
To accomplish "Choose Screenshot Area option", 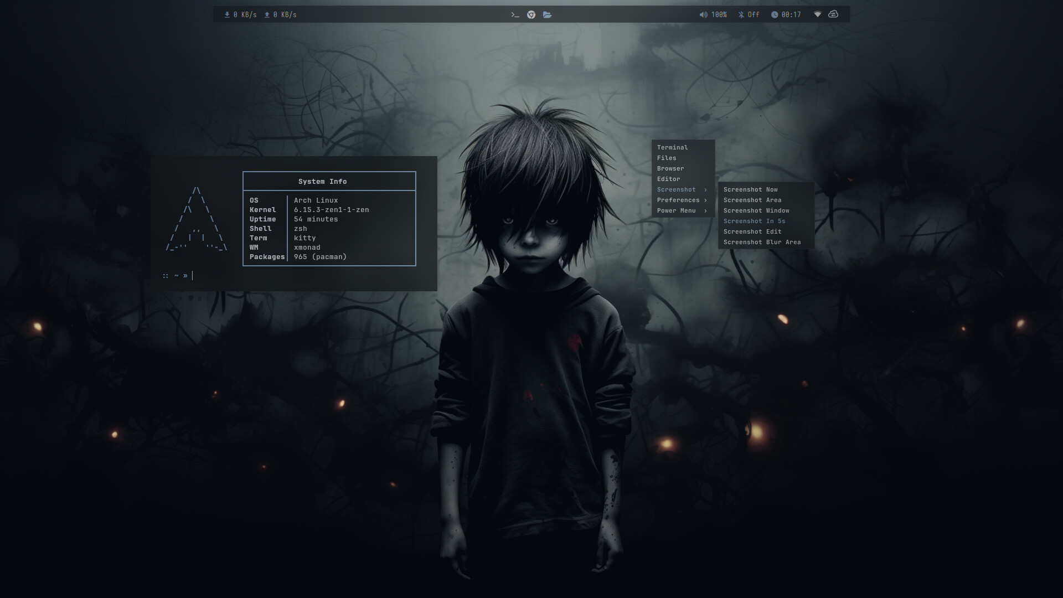I will pyautogui.click(x=752, y=200).
